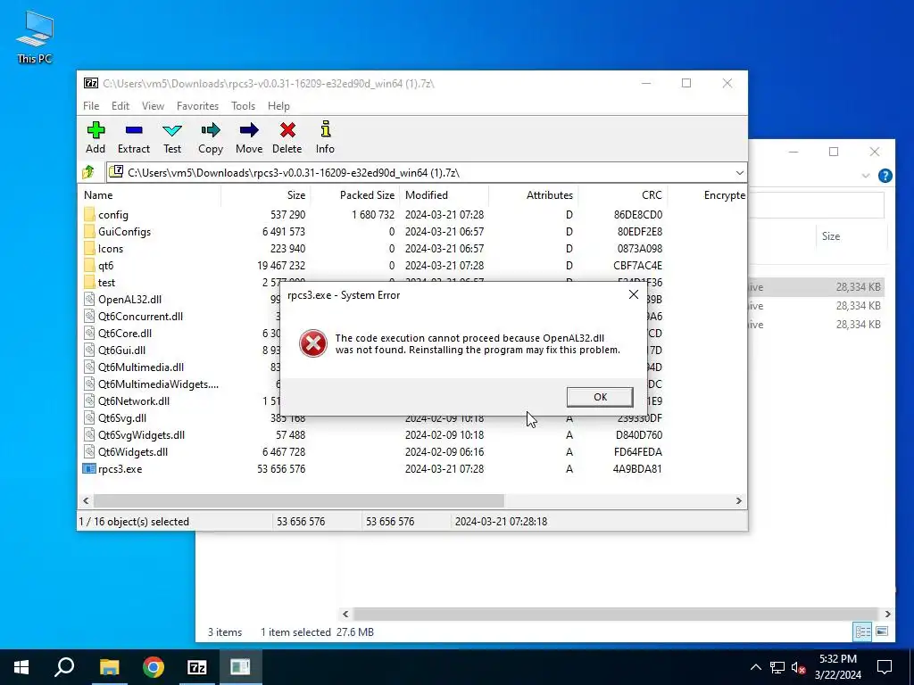Open the Edit menu
914x685 pixels.
pos(120,106)
